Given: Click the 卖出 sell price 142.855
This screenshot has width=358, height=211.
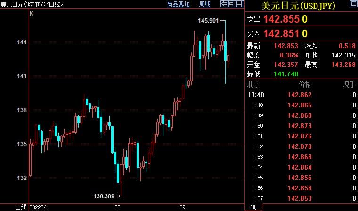Looking at the screenshot, I should [x=281, y=19].
